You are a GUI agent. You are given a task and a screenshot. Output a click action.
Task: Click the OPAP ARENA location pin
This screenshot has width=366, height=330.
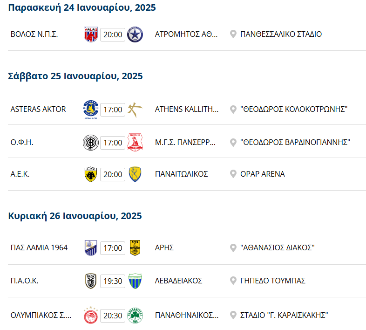(233, 174)
